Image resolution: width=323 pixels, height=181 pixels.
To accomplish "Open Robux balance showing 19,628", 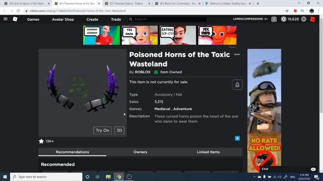I will [290, 19].
